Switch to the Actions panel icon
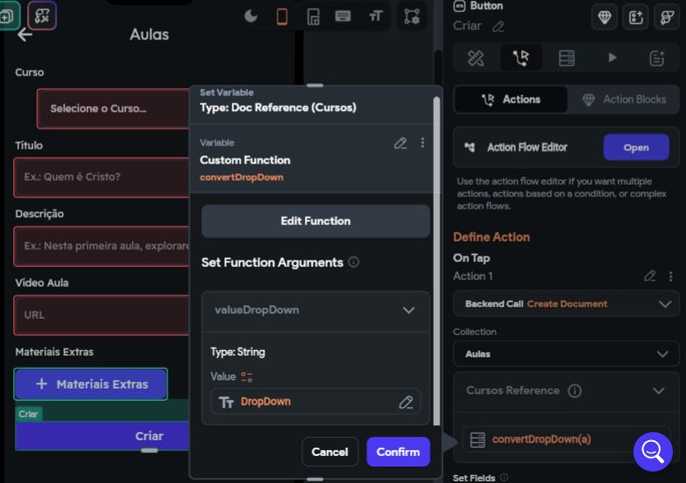Screen dimensions: 686x483 [521, 57]
